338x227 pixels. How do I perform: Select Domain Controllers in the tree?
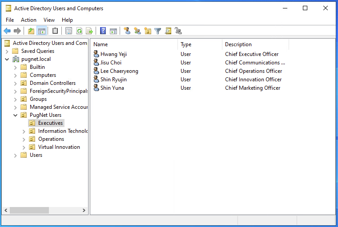52,83
